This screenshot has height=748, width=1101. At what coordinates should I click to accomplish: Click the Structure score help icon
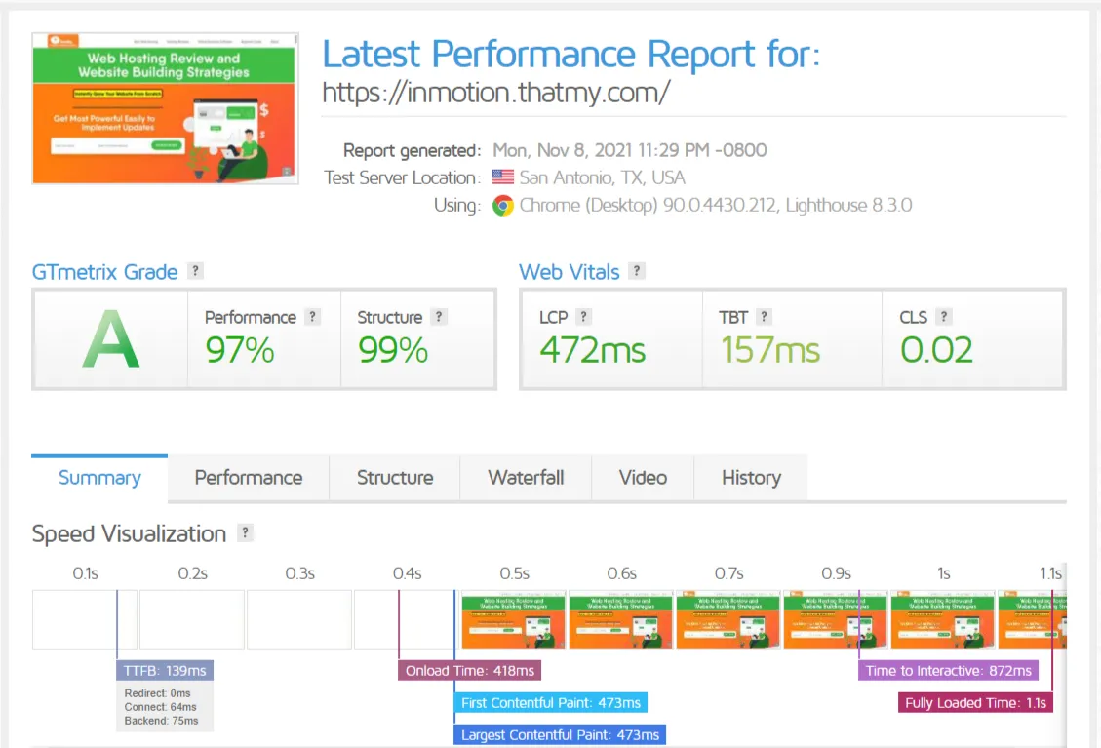pos(438,316)
